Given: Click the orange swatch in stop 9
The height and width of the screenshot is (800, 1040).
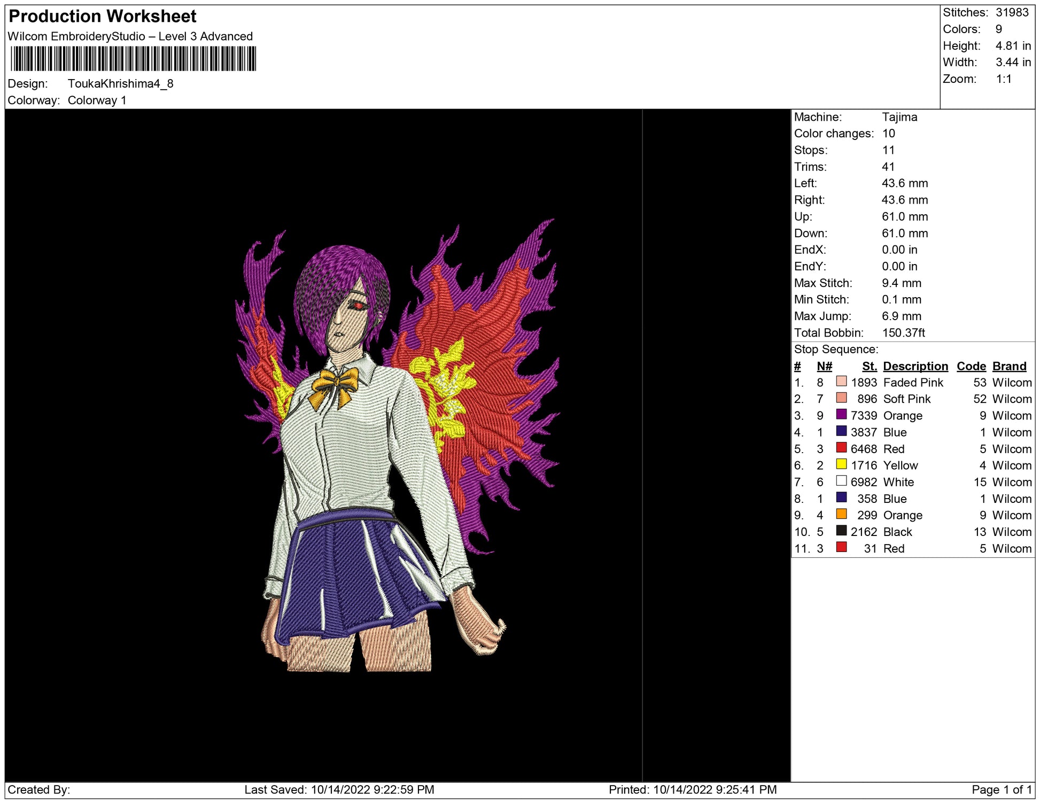Looking at the screenshot, I should 841,514.
